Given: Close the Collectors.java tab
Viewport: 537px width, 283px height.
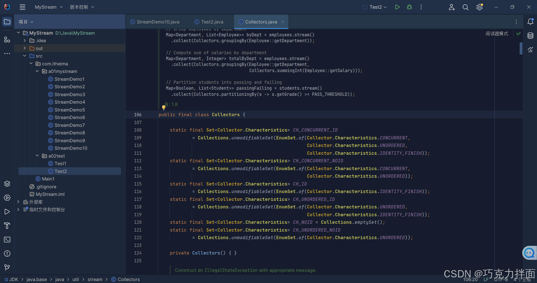Looking at the screenshot, I should click(x=283, y=22).
